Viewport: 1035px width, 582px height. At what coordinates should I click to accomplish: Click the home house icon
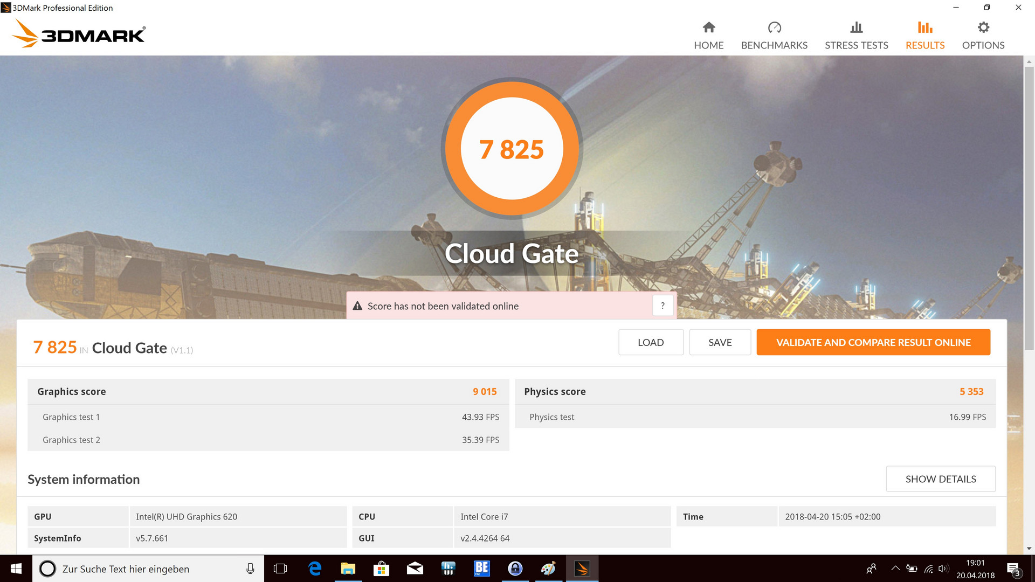tap(709, 27)
